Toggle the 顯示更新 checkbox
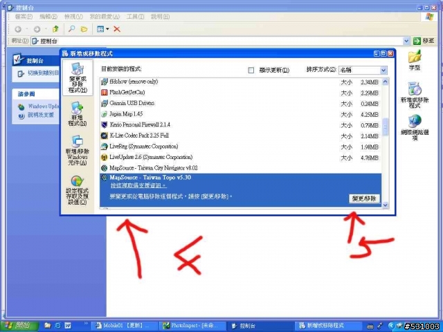Screen dimensions: 443x332 click(x=251, y=70)
